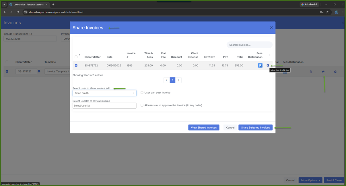Bookmark this page with the star icon
346x186 pixels.
[x=327, y=12]
